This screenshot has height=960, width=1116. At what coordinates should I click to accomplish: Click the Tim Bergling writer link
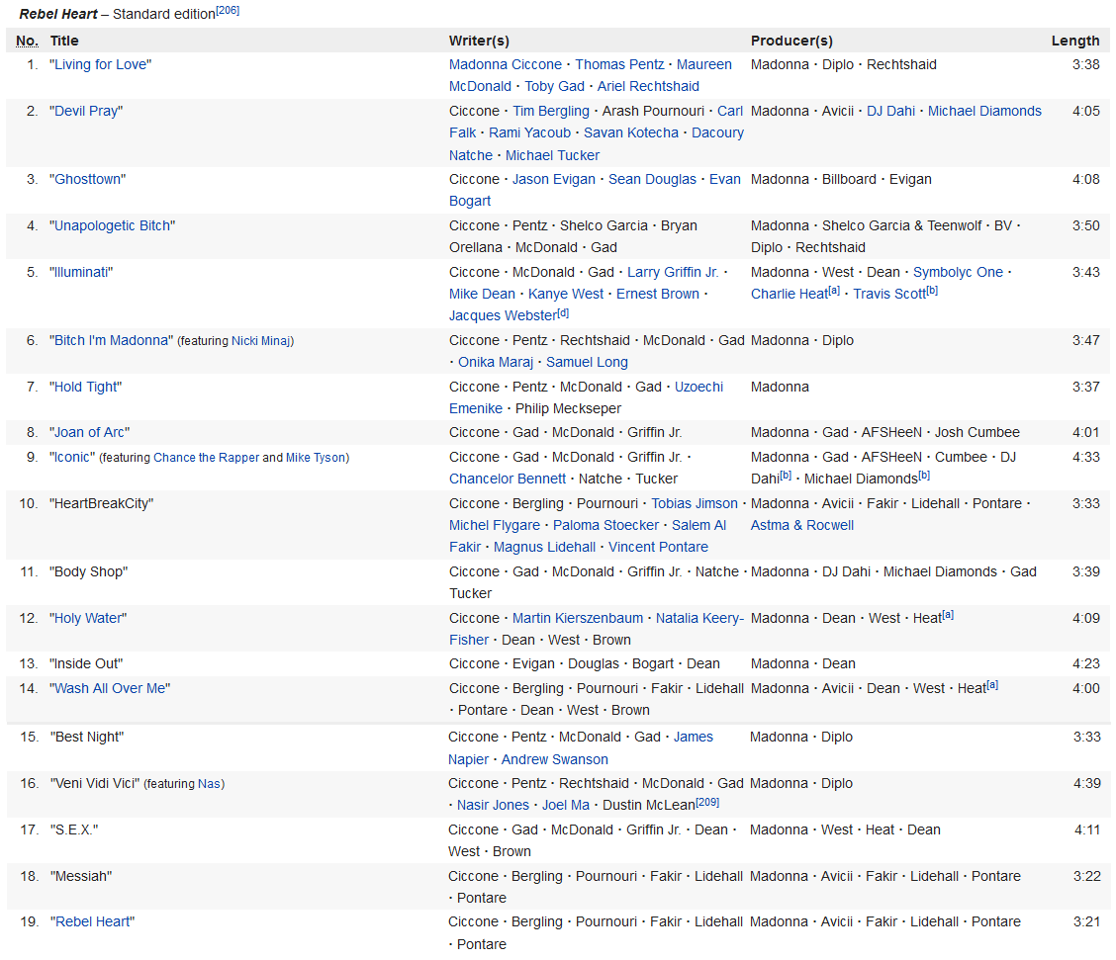(551, 111)
